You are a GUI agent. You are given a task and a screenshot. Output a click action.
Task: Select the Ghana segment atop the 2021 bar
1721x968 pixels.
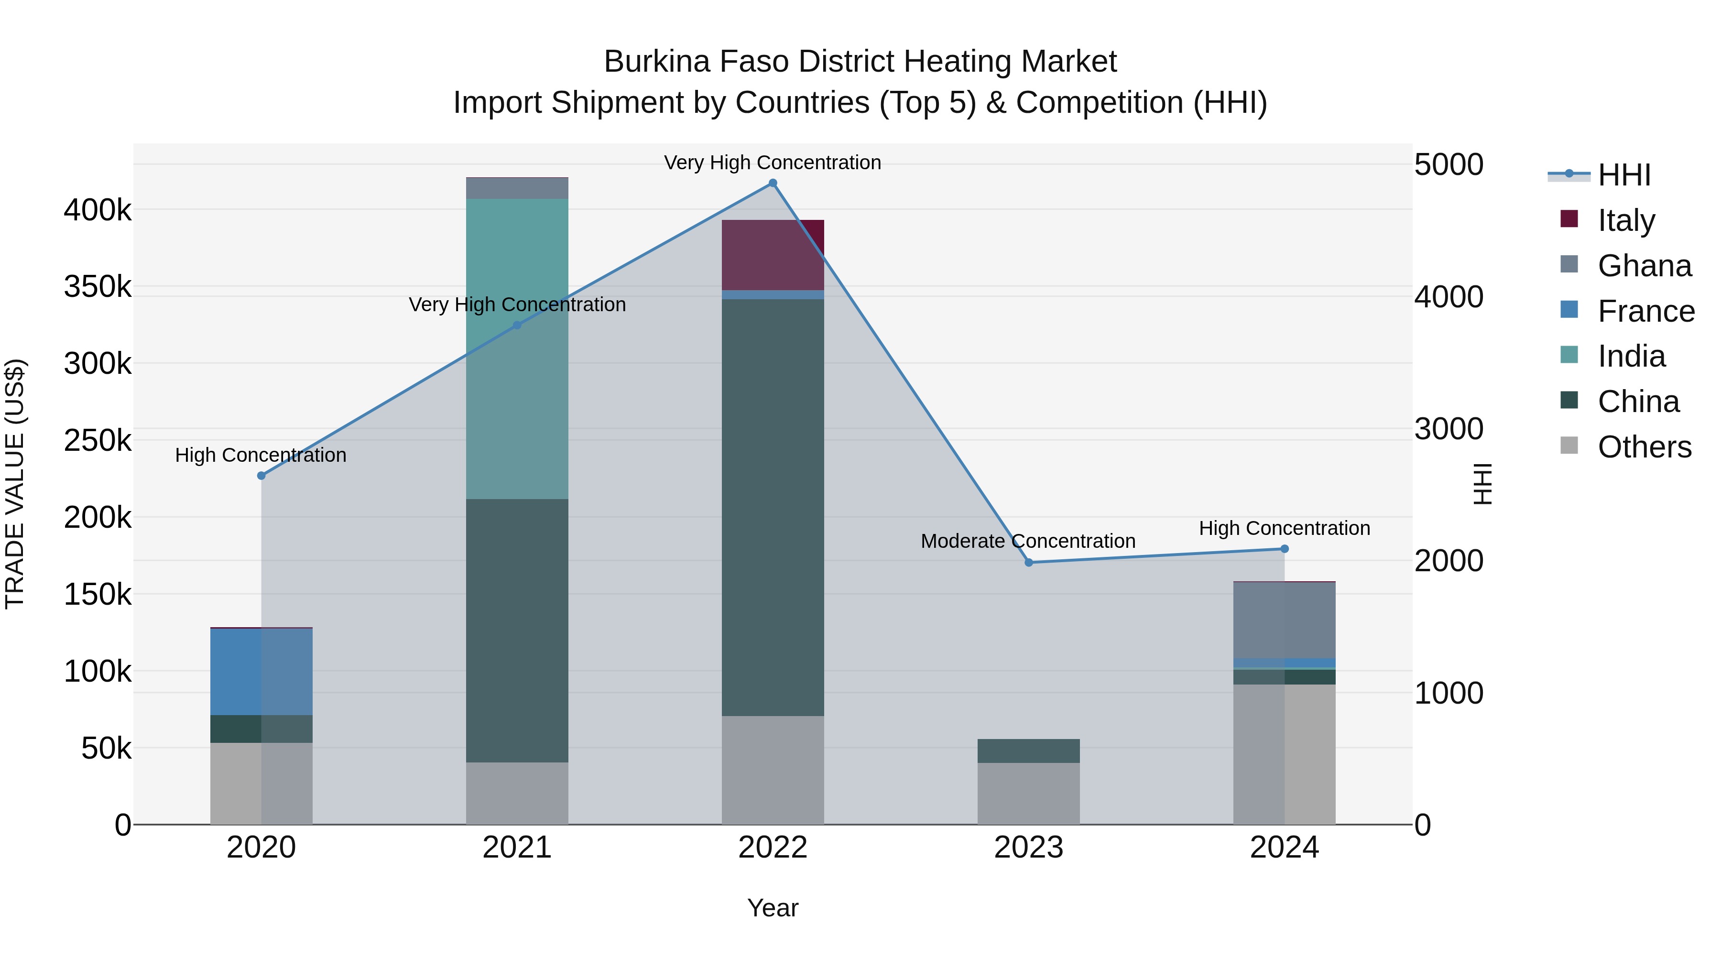(517, 188)
